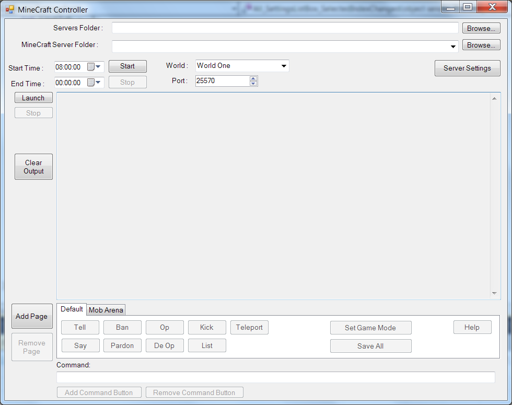
Task: Click the output console scrollbar up arrow
Action: pos(494,98)
